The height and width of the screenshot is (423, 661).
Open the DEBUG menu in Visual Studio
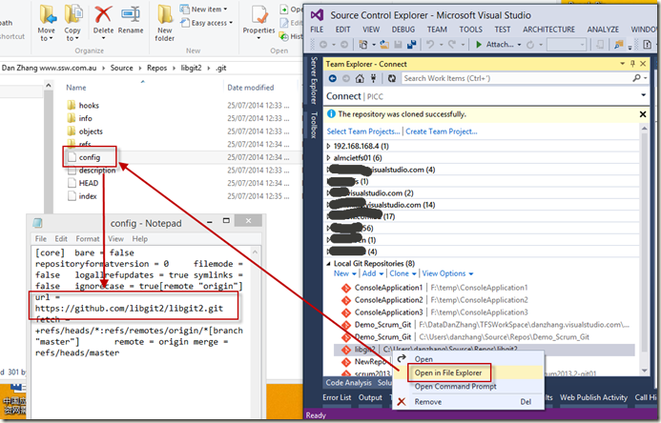(x=403, y=30)
